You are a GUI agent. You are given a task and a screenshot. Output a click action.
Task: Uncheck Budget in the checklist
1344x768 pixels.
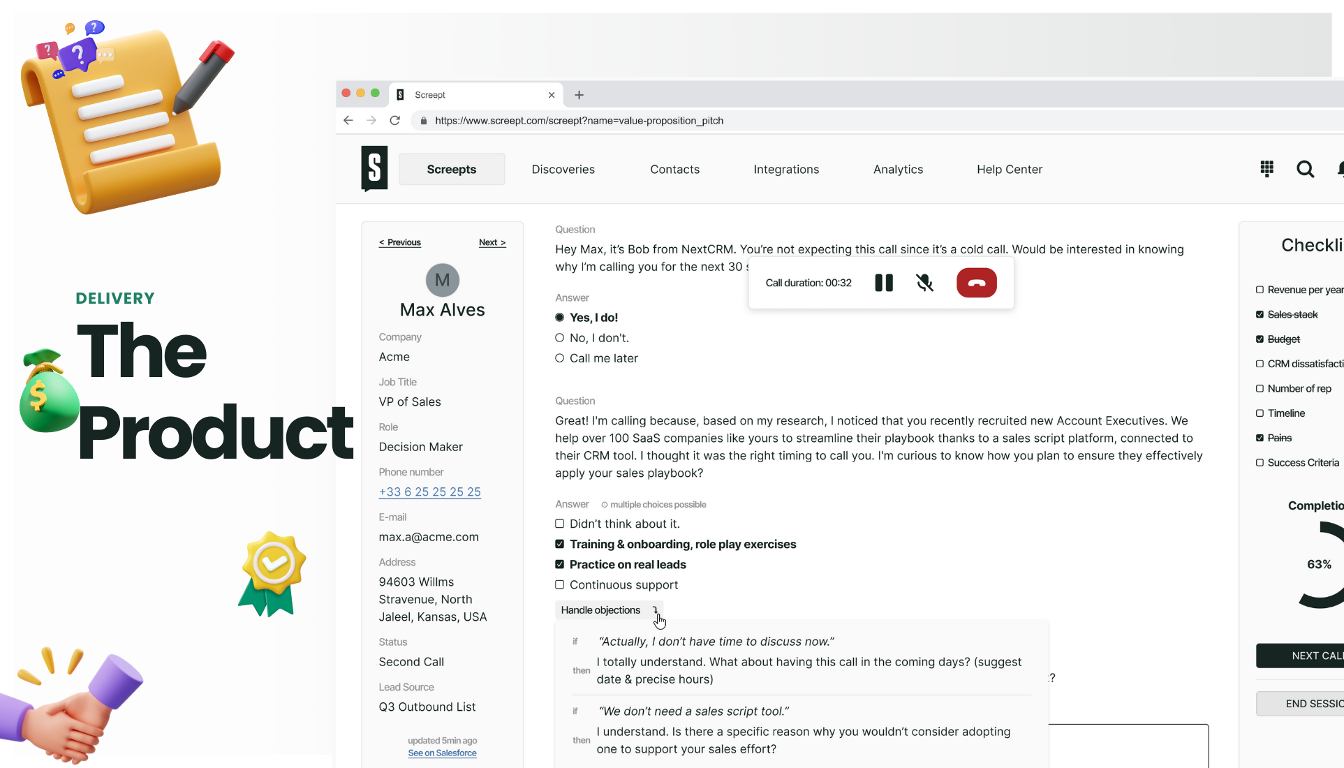(1260, 339)
